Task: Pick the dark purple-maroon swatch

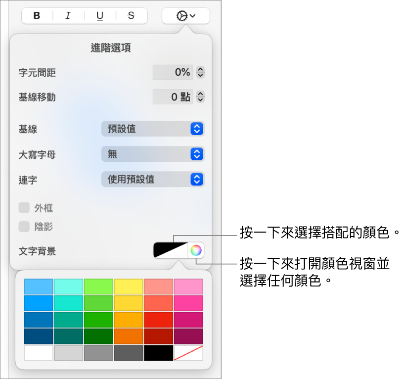Action: 188,336
